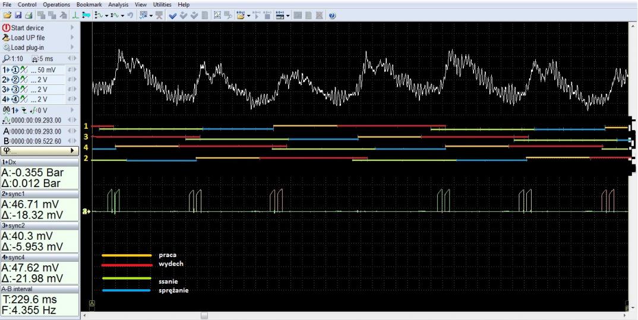
Task: Click the cursor A time value field
Action: pos(36,131)
